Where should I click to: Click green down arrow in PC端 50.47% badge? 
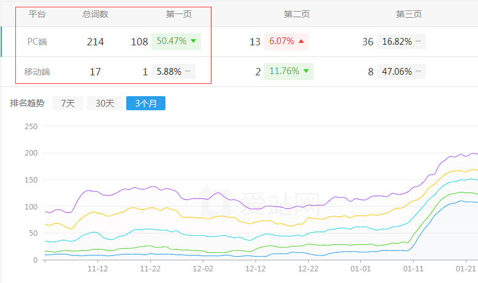(194, 41)
